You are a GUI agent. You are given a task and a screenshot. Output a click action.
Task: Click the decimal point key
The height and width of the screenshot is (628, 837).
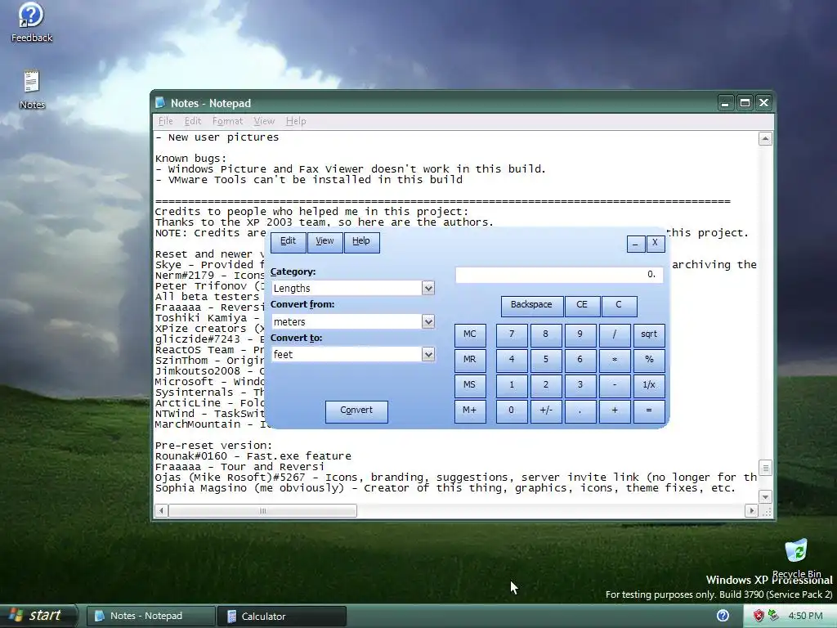coord(580,411)
